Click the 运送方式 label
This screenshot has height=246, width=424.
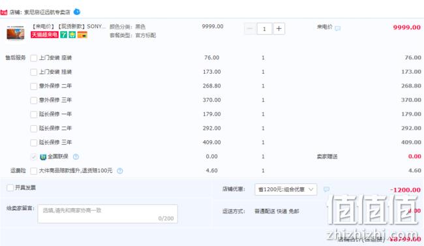pos(234,211)
